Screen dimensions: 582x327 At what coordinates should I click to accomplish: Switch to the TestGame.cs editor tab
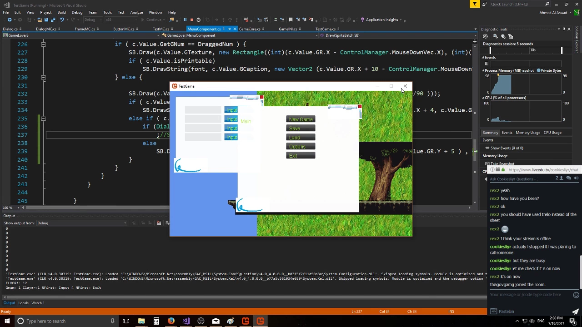click(x=326, y=29)
